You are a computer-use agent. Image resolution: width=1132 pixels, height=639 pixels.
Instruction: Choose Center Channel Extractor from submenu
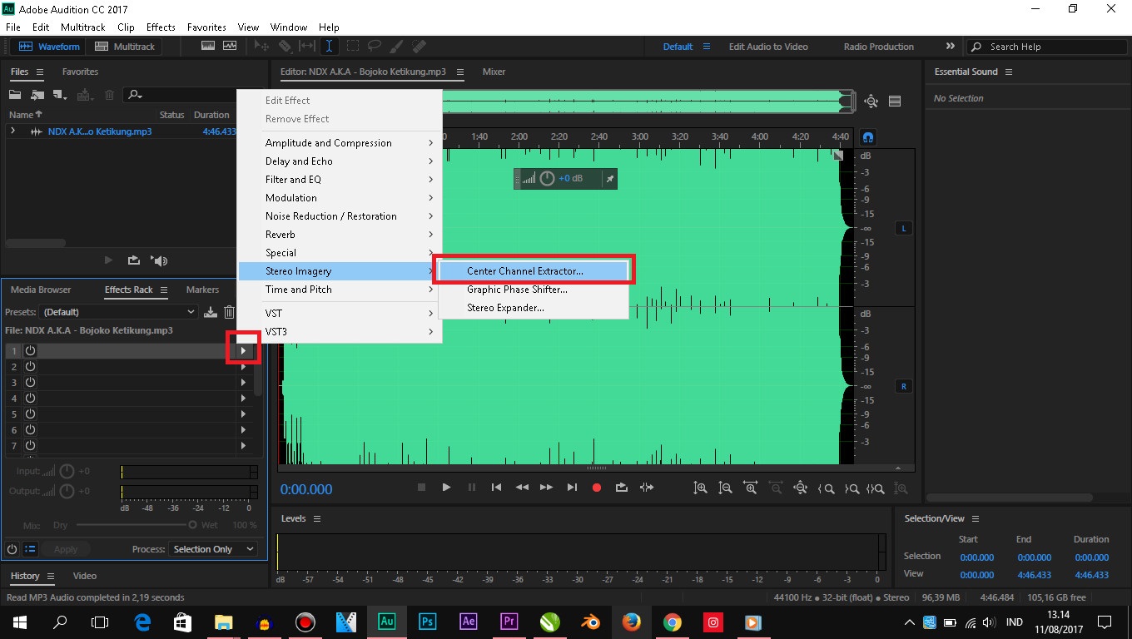pyautogui.click(x=533, y=271)
